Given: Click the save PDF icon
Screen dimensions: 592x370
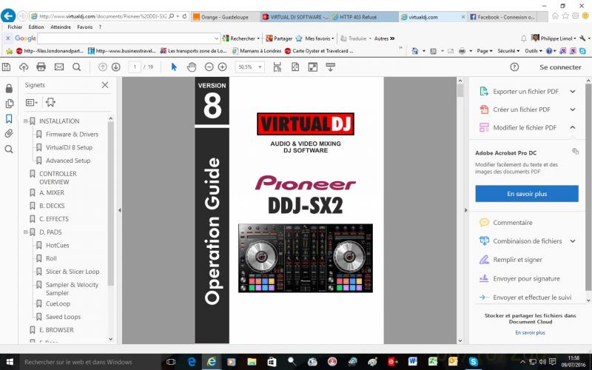Looking at the screenshot, I should tap(7, 67).
